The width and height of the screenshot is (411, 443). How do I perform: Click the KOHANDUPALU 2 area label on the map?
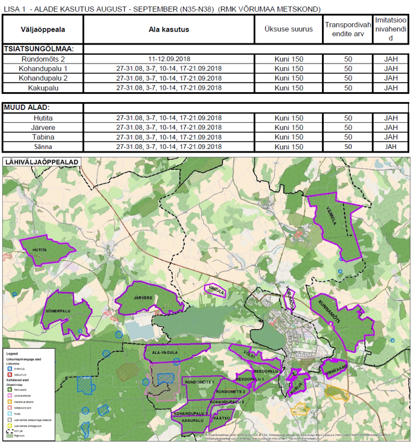(x=227, y=401)
